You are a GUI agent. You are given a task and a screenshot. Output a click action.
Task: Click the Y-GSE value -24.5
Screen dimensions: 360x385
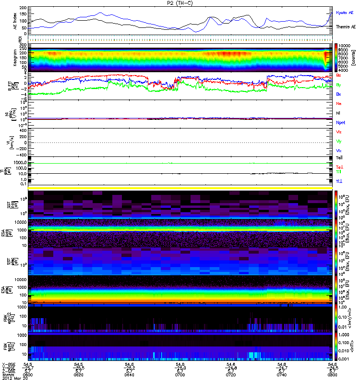pos(332,368)
